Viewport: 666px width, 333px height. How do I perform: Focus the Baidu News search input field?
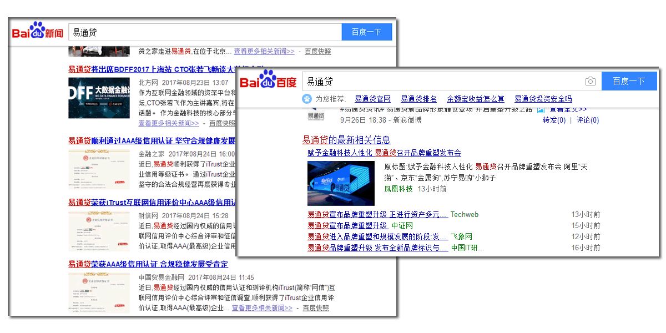(204, 32)
